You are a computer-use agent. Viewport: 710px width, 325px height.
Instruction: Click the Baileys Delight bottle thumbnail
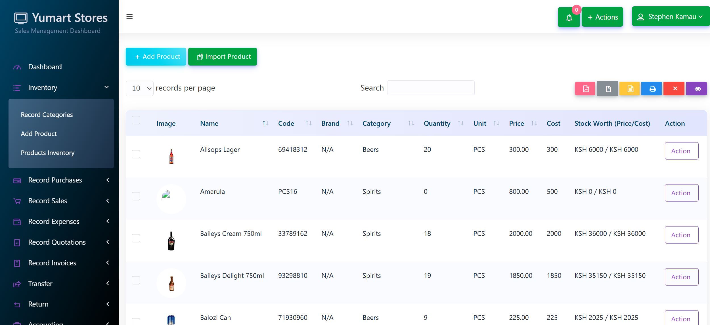(x=171, y=283)
